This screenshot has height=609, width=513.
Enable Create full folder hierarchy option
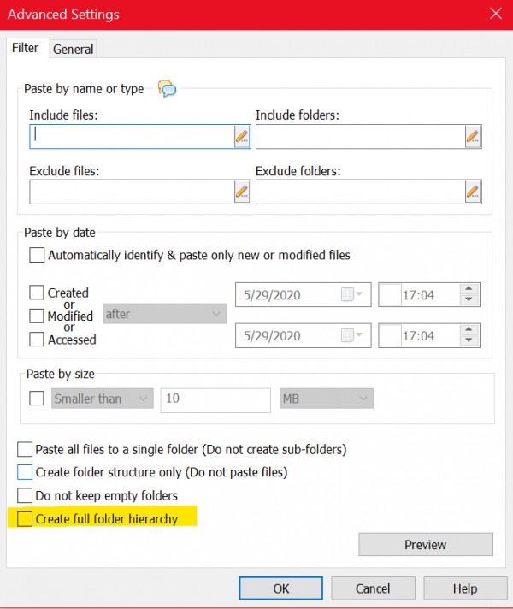(x=25, y=519)
